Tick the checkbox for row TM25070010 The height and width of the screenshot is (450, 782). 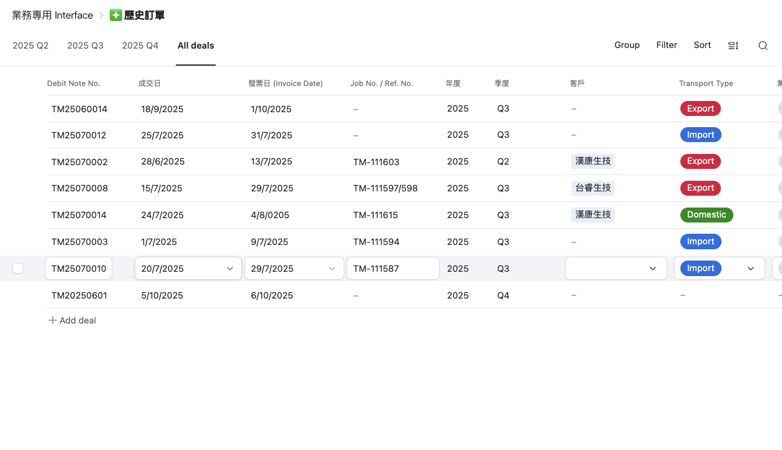pyautogui.click(x=18, y=269)
